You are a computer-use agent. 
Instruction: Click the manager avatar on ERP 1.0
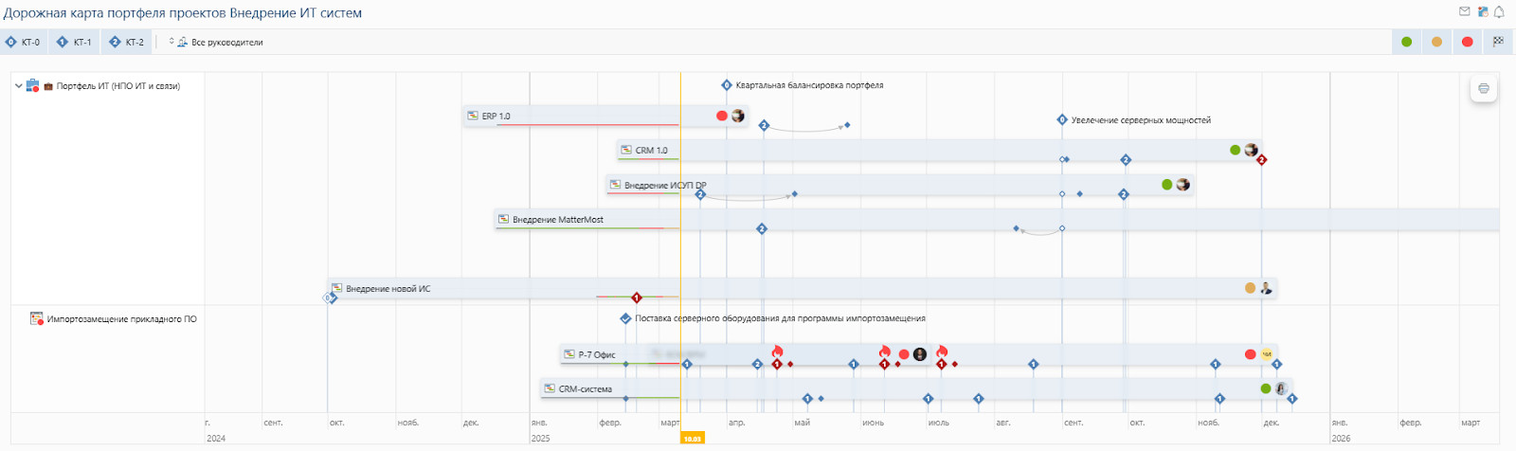(738, 116)
